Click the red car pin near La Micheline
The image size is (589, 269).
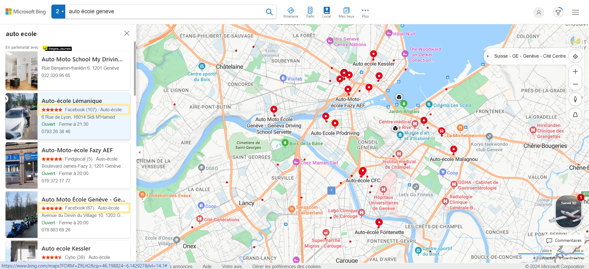point(442,131)
